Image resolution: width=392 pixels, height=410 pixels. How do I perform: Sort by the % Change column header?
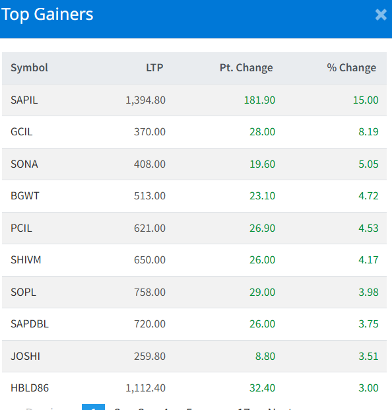352,68
